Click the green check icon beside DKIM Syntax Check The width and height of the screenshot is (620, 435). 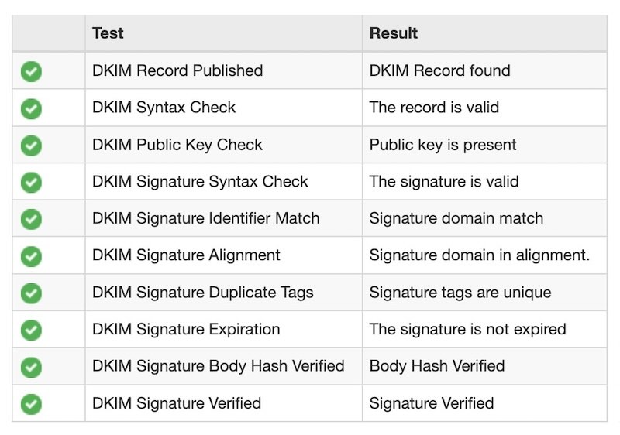[31, 108]
